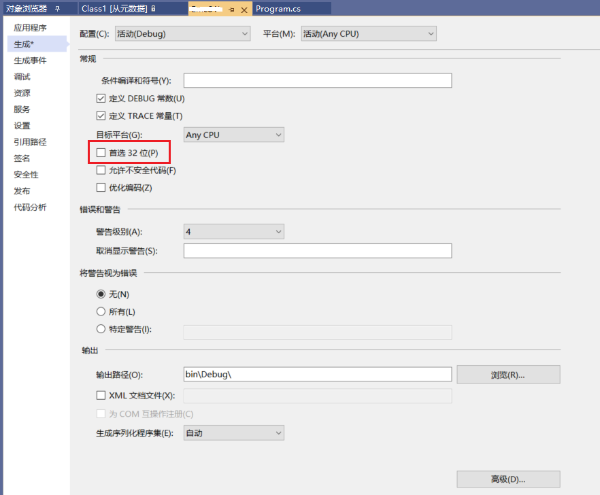This screenshot has width=600, height=495.
Task: Go to the 调试 page
Action: 22,77
